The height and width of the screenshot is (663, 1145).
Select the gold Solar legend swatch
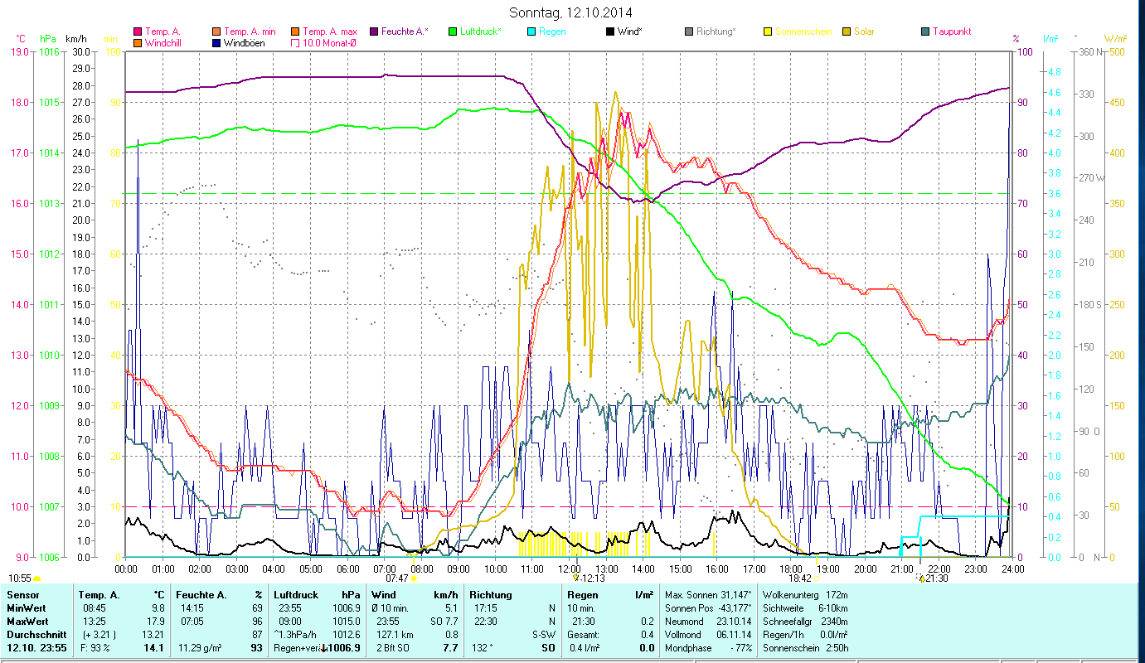click(847, 31)
